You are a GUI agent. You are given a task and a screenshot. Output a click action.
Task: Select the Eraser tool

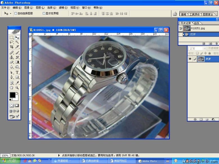(x=12, y=62)
